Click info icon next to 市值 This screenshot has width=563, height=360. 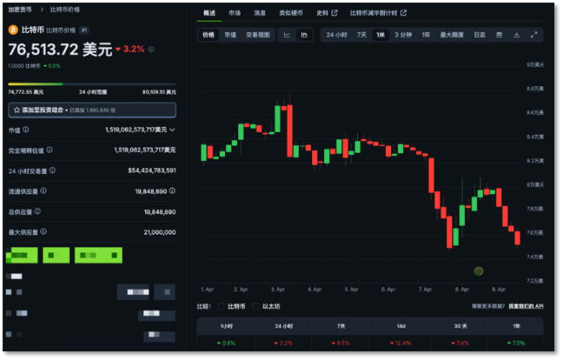coord(26,130)
